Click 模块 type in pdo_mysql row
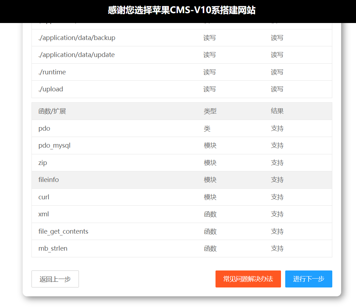This screenshot has height=308, width=356. 210,146
